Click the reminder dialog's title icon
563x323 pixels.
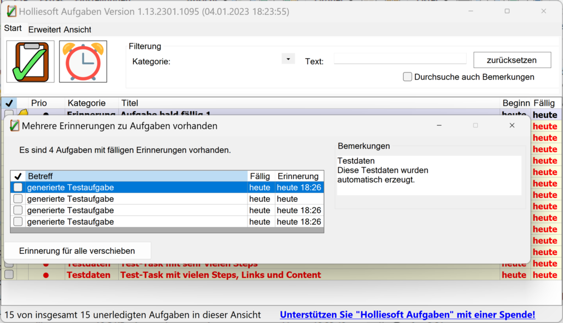[15, 126]
